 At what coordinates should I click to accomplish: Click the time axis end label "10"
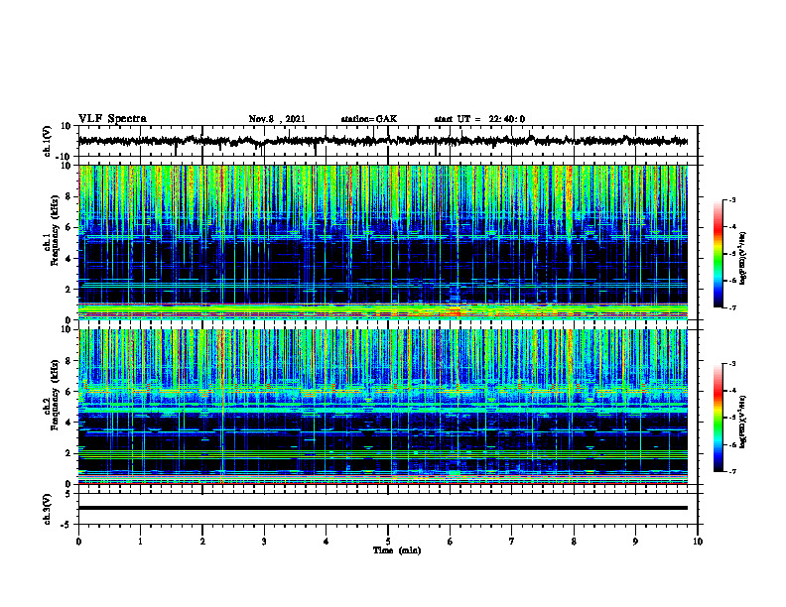[x=698, y=542]
